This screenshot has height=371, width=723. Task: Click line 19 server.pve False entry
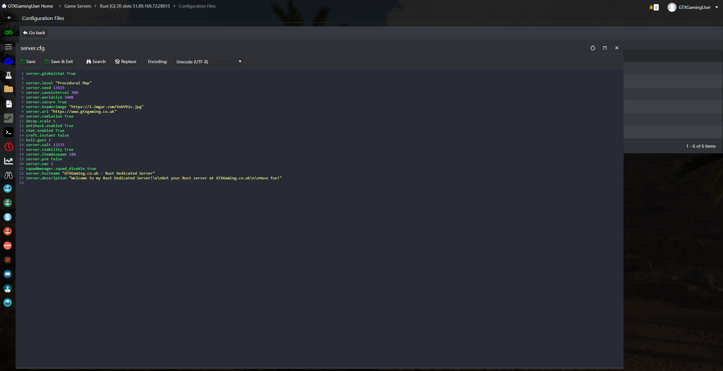(43, 159)
